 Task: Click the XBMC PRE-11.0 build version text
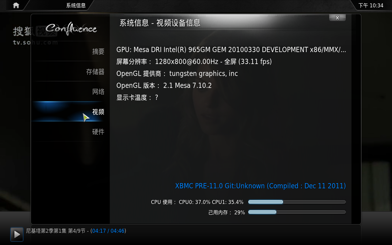(x=261, y=186)
